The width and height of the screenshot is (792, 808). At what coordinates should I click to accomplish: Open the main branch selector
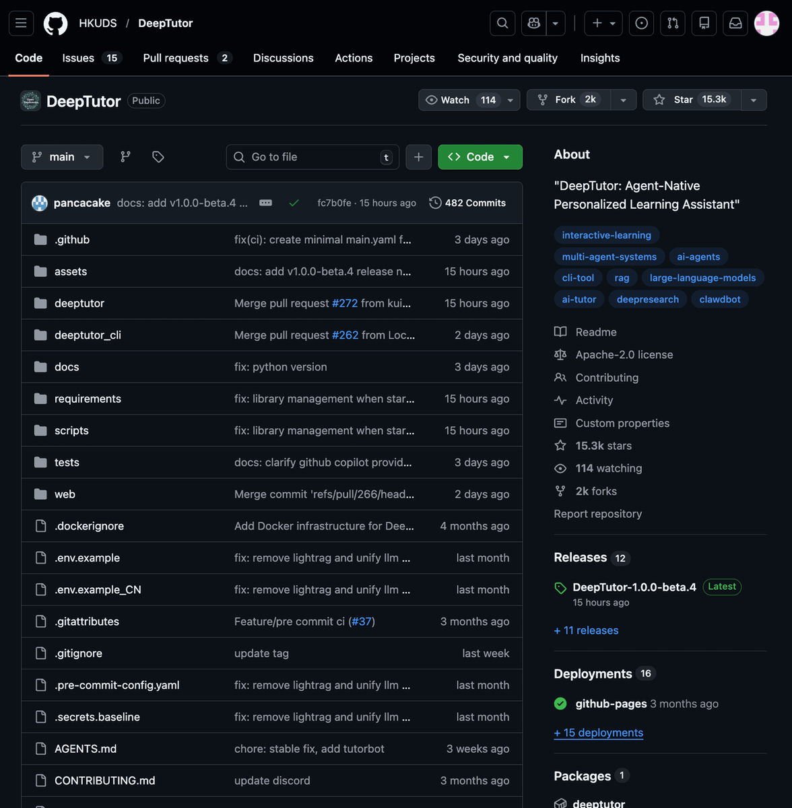tap(62, 157)
